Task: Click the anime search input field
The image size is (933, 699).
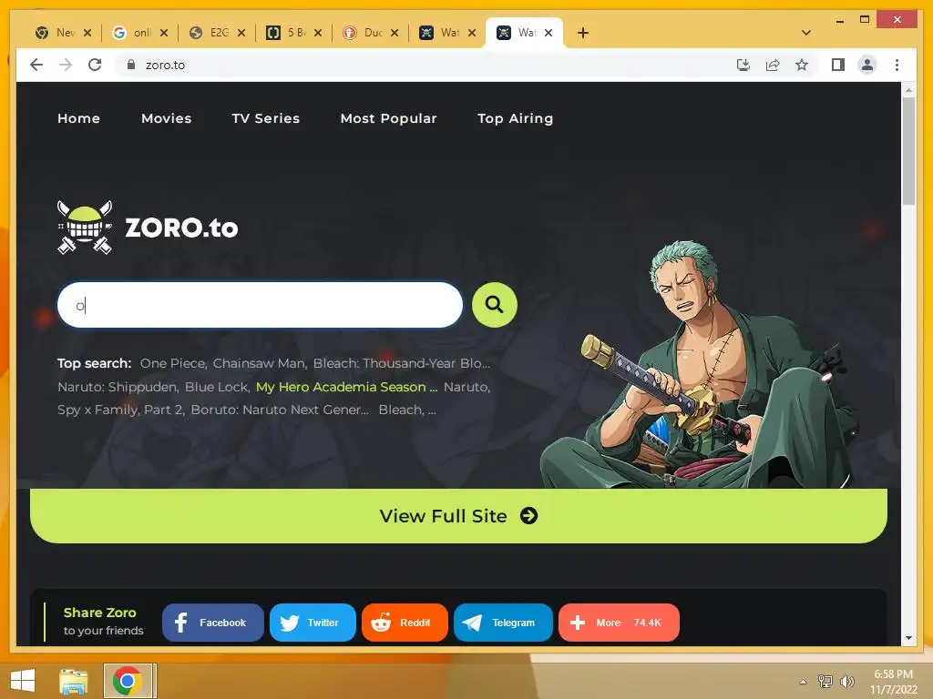Action: pyautogui.click(x=260, y=305)
